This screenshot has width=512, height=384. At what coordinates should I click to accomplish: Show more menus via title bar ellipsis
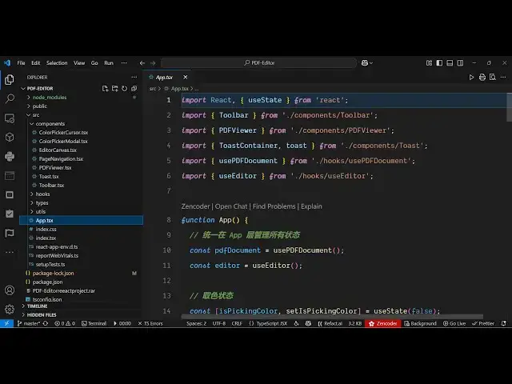(124, 62)
